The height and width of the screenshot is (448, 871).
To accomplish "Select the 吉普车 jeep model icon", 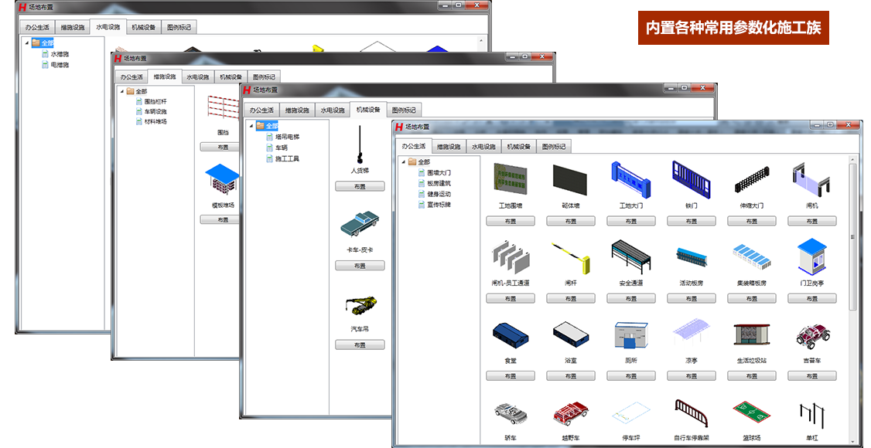I will 811,335.
